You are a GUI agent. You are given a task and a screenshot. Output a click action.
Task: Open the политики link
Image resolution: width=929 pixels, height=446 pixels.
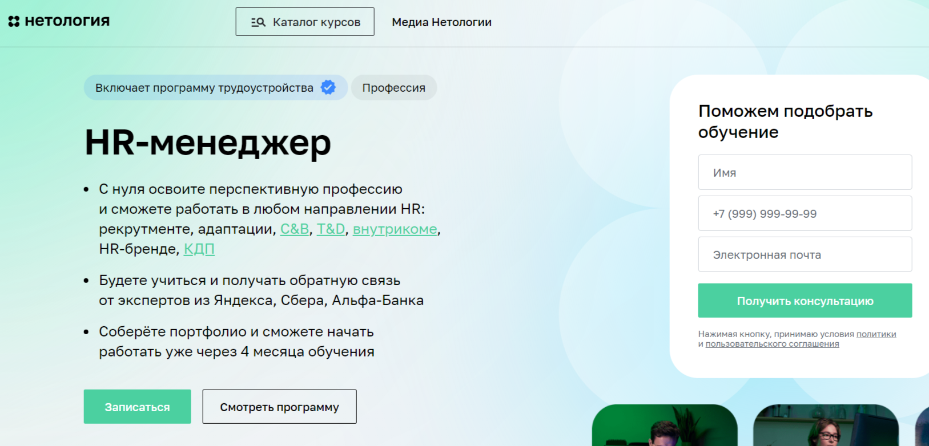(876, 334)
